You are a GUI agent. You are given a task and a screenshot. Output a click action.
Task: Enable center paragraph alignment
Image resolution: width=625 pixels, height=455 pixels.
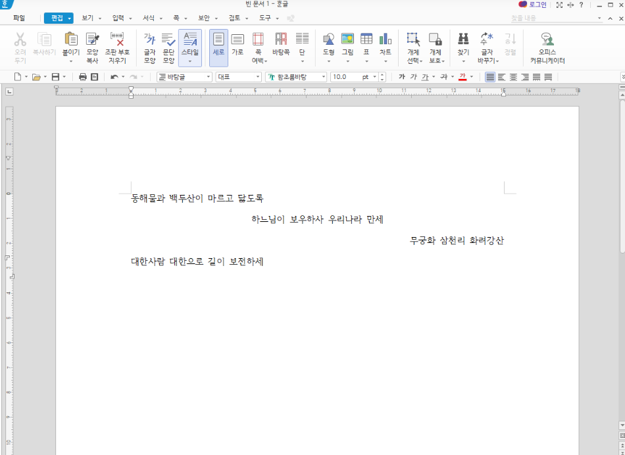coord(513,77)
